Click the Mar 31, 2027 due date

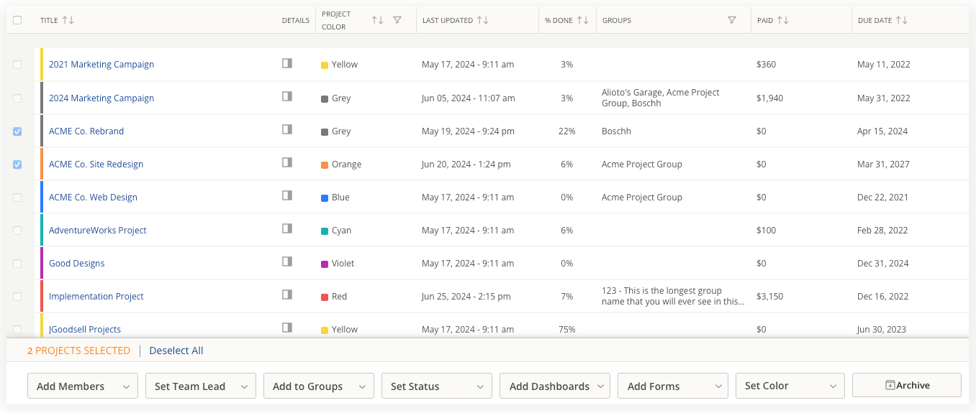coord(883,164)
